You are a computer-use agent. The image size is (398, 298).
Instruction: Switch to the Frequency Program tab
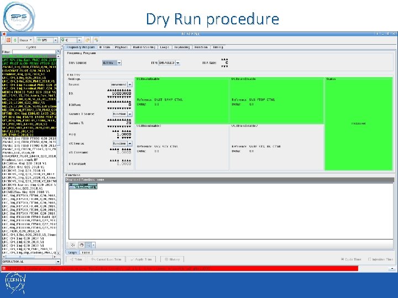click(81, 47)
